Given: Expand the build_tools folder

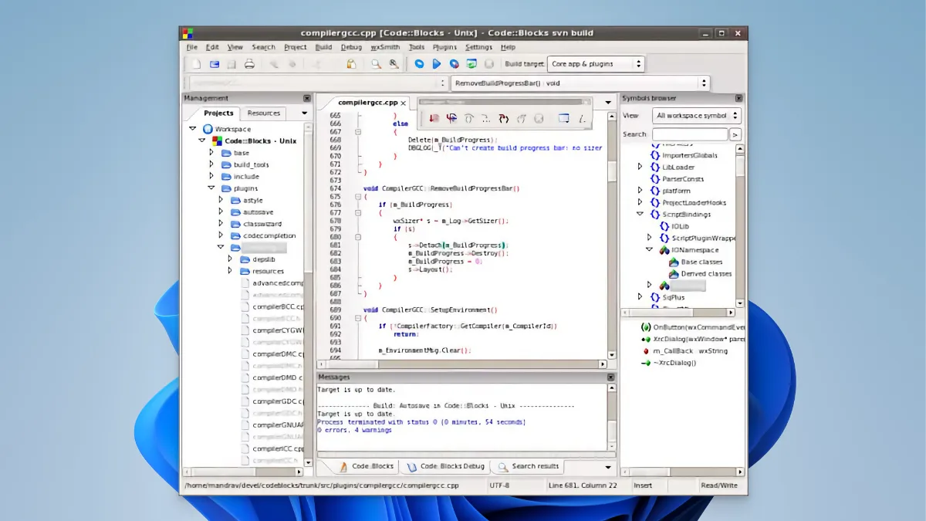Looking at the screenshot, I should pos(211,165).
